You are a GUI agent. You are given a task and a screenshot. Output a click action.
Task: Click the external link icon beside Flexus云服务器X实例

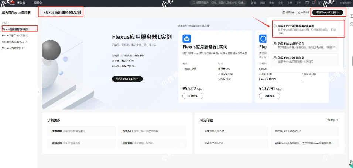click(27, 35)
